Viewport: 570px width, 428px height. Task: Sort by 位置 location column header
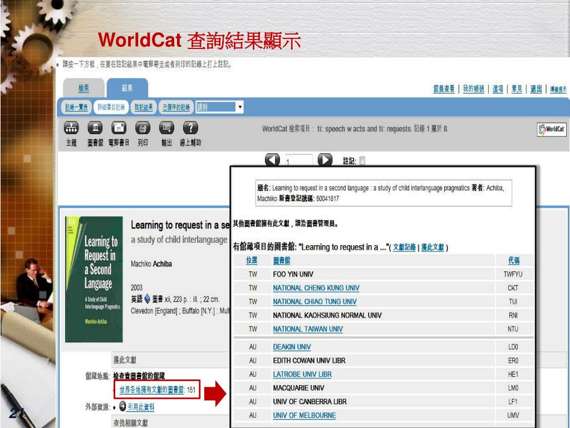click(252, 260)
